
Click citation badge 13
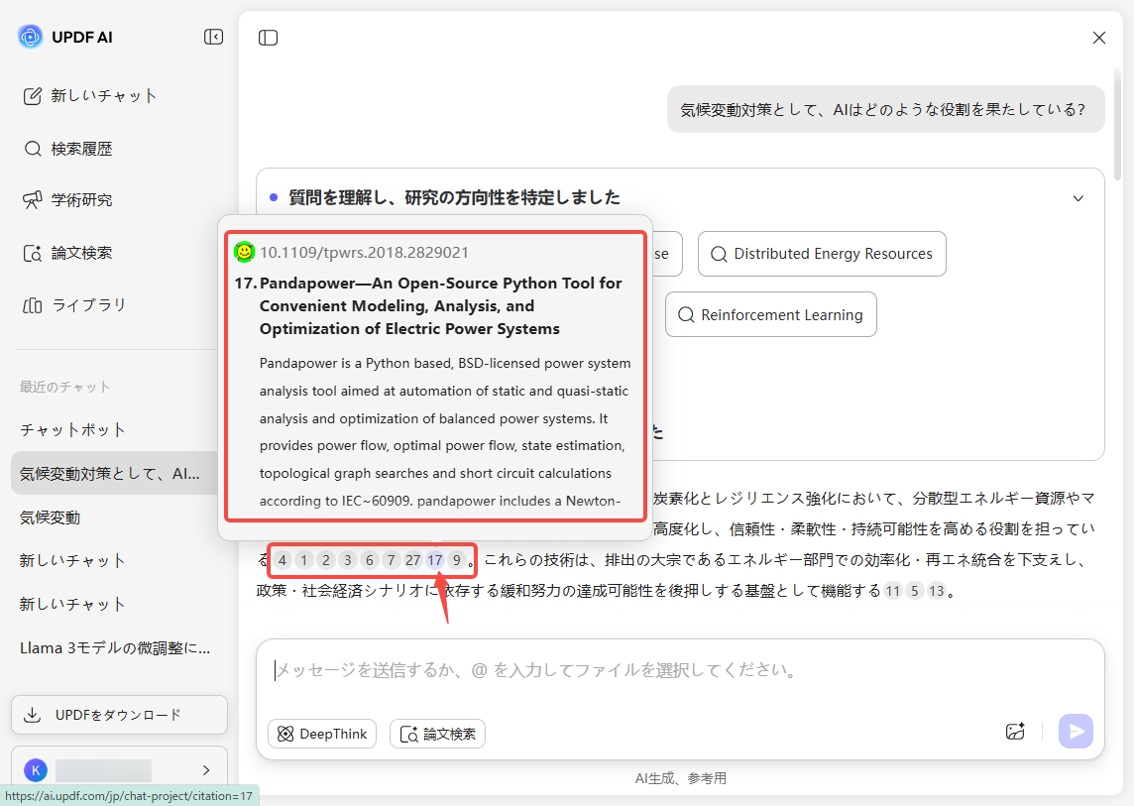click(937, 591)
